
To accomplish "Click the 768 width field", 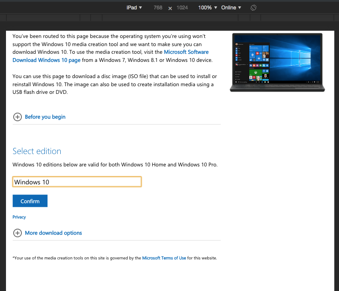I will click(x=158, y=8).
